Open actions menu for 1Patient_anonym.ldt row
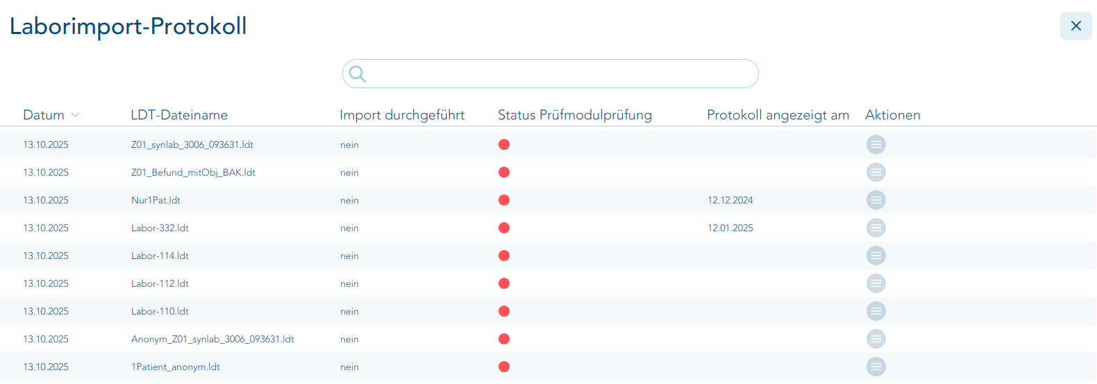The height and width of the screenshot is (384, 1097). pos(876,367)
